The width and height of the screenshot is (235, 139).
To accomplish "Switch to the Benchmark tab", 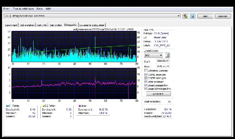I will 11,25.
